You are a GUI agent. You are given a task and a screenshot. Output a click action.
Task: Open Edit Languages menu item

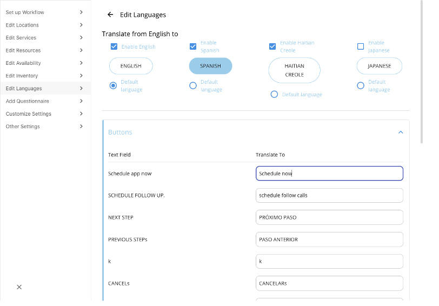coord(45,89)
